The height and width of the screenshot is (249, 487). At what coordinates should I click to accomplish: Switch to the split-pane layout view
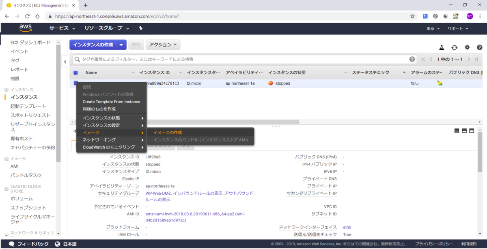[464, 131]
